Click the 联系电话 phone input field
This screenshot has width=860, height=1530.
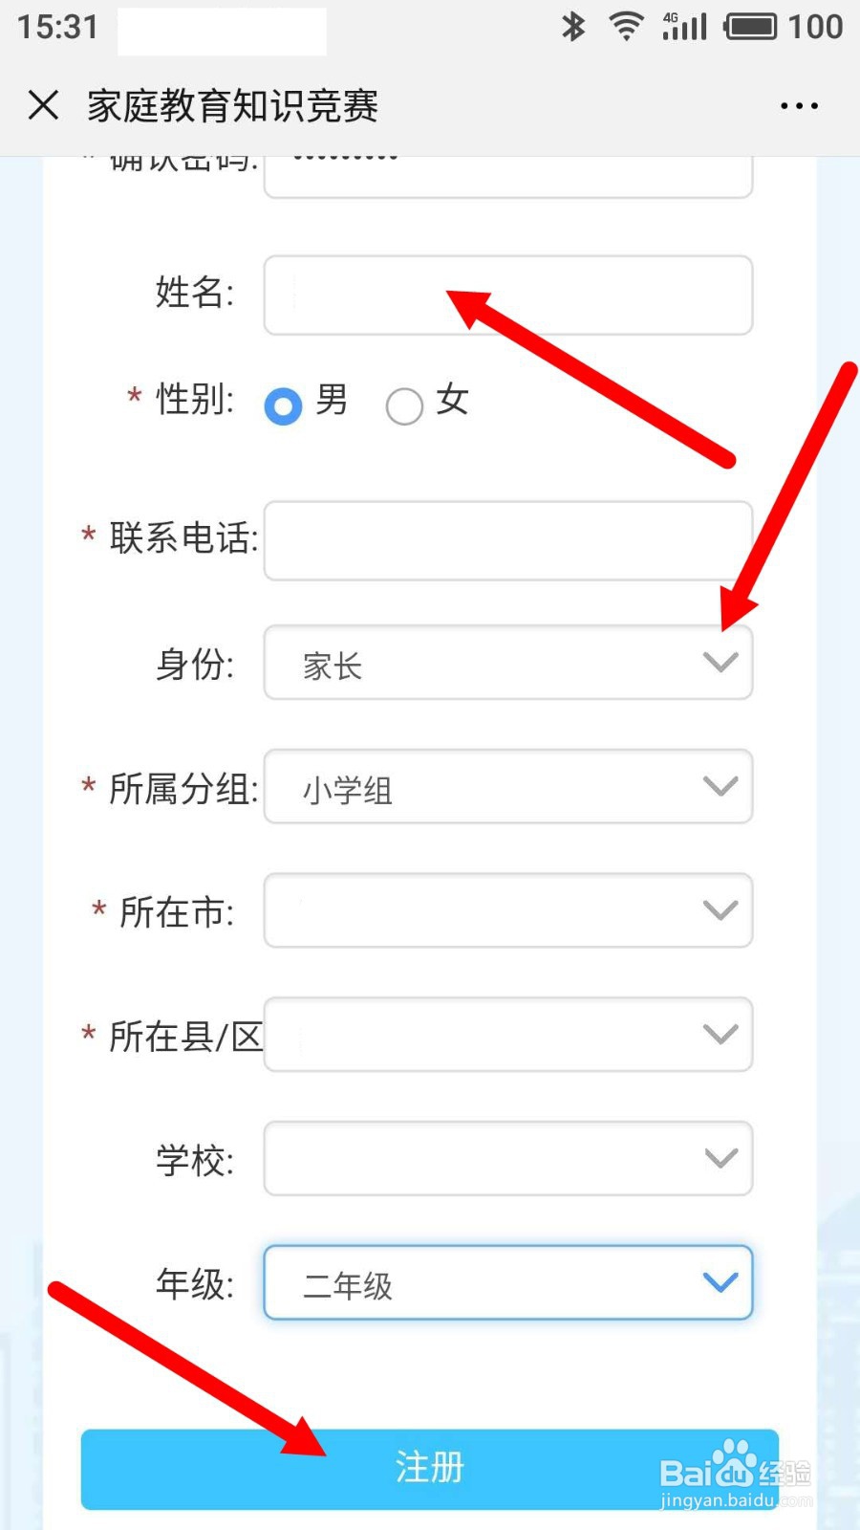point(508,540)
